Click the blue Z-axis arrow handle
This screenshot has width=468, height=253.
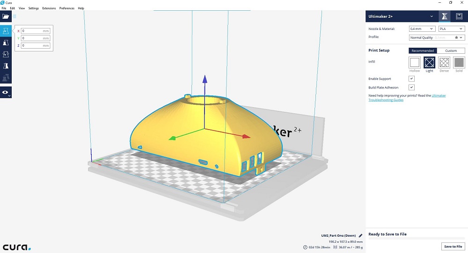click(205, 79)
